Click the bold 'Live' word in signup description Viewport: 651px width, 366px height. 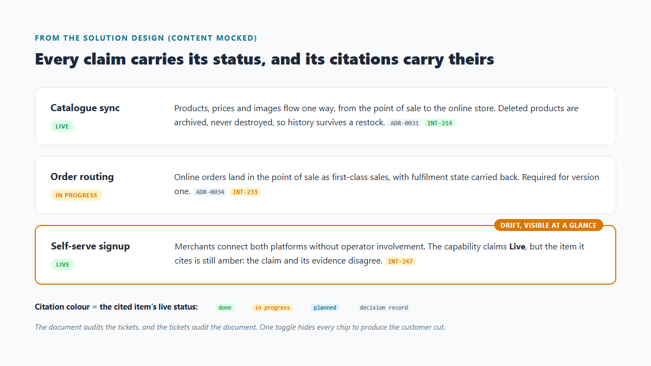tap(517, 247)
